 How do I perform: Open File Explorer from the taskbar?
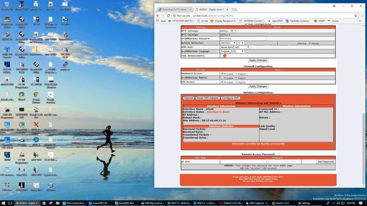coord(57,203)
